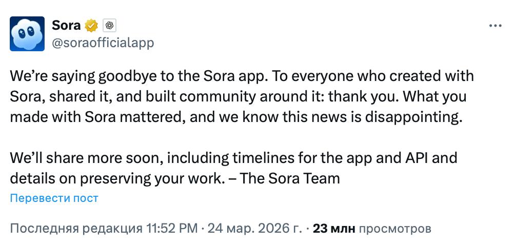
Task: Open the three-dot more options menu
Action: coord(495,26)
